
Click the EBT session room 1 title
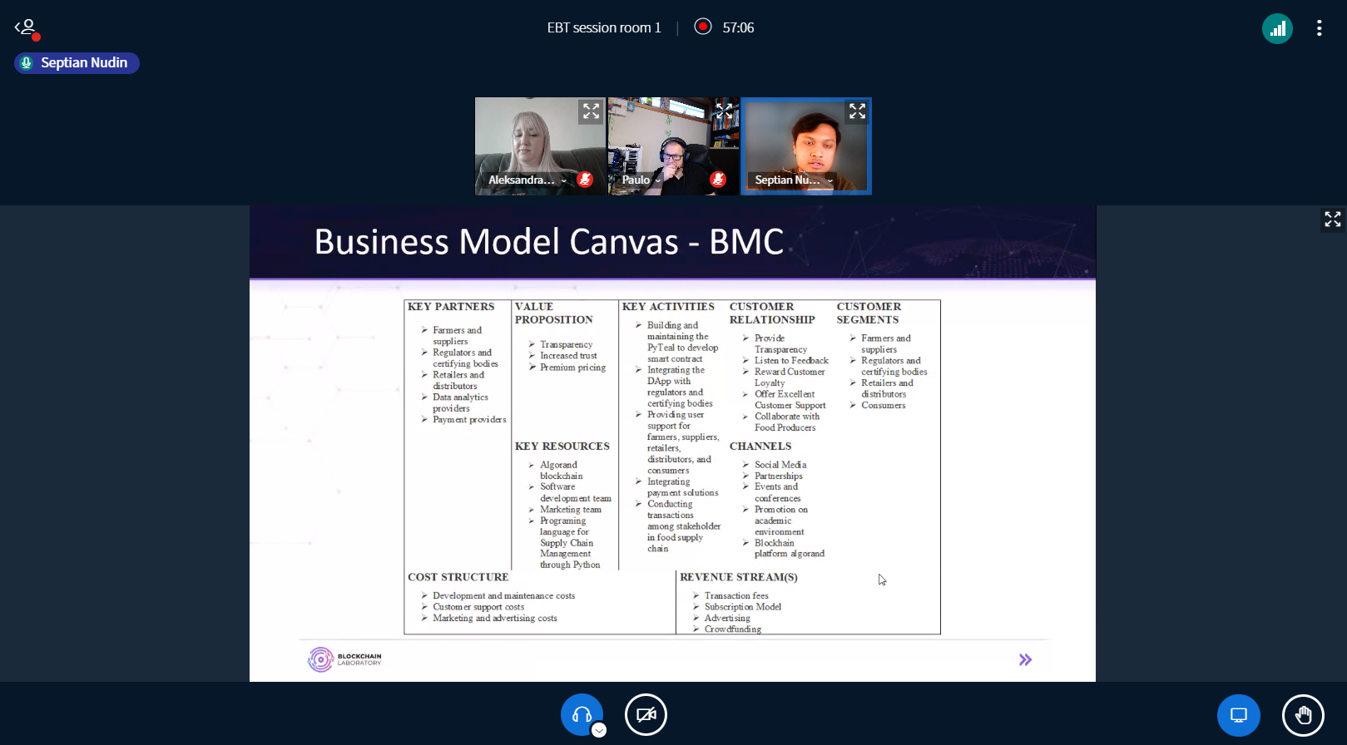603,27
